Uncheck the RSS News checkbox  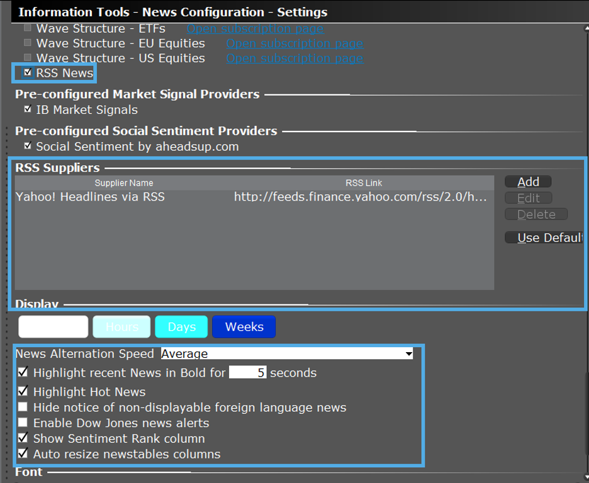pos(28,73)
